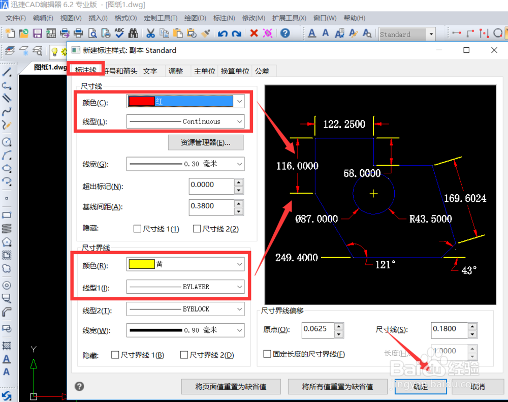Click the Redo arrow icon

click(x=237, y=34)
